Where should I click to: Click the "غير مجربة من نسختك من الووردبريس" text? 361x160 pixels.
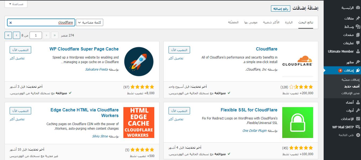pyautogui.click(x=34, y=156)
